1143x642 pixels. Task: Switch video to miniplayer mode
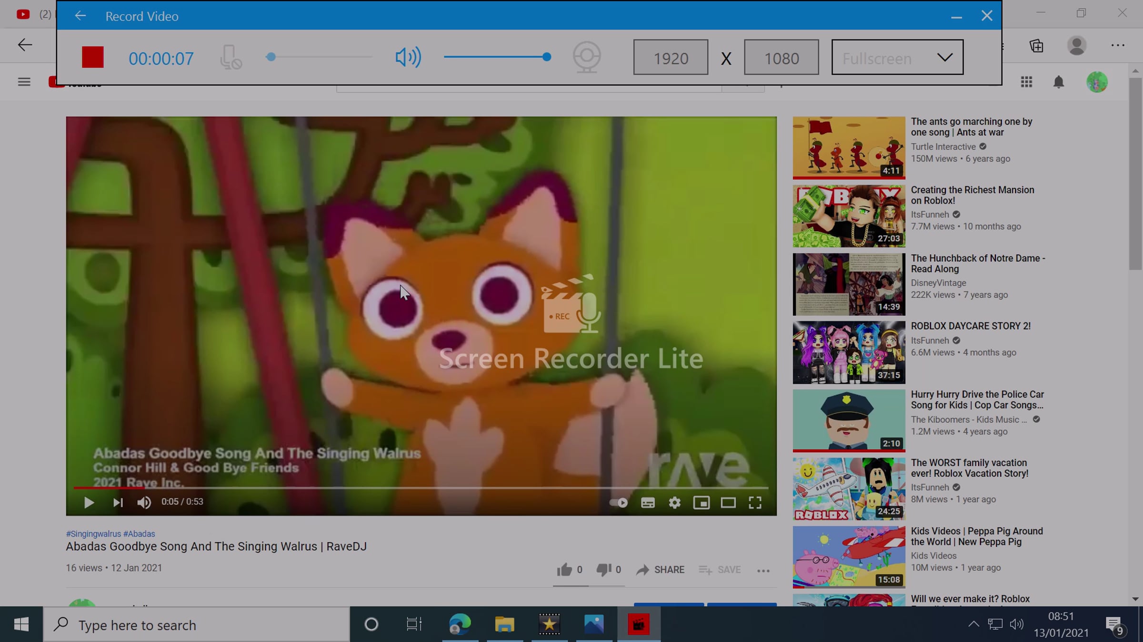click(x=701, y=503)
